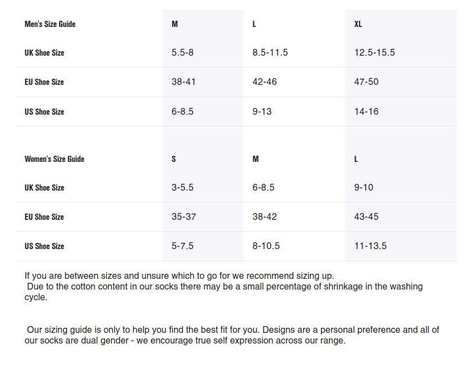This screenshot has width=472, height=366.
Task: Click the sizing up recommendation sentence
Action: (x=180, y=276)
